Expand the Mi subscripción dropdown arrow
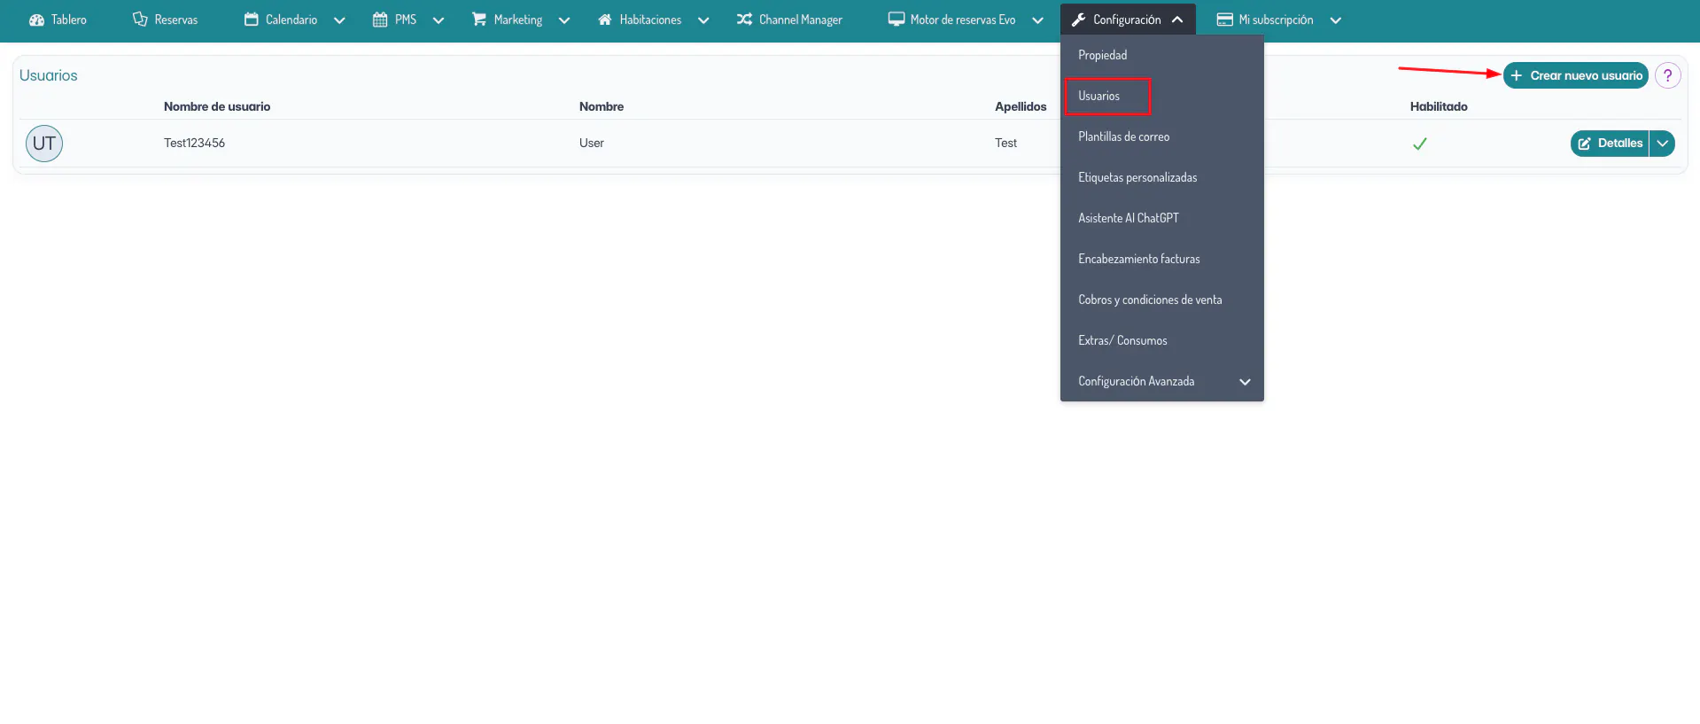 pos(1336,20)
